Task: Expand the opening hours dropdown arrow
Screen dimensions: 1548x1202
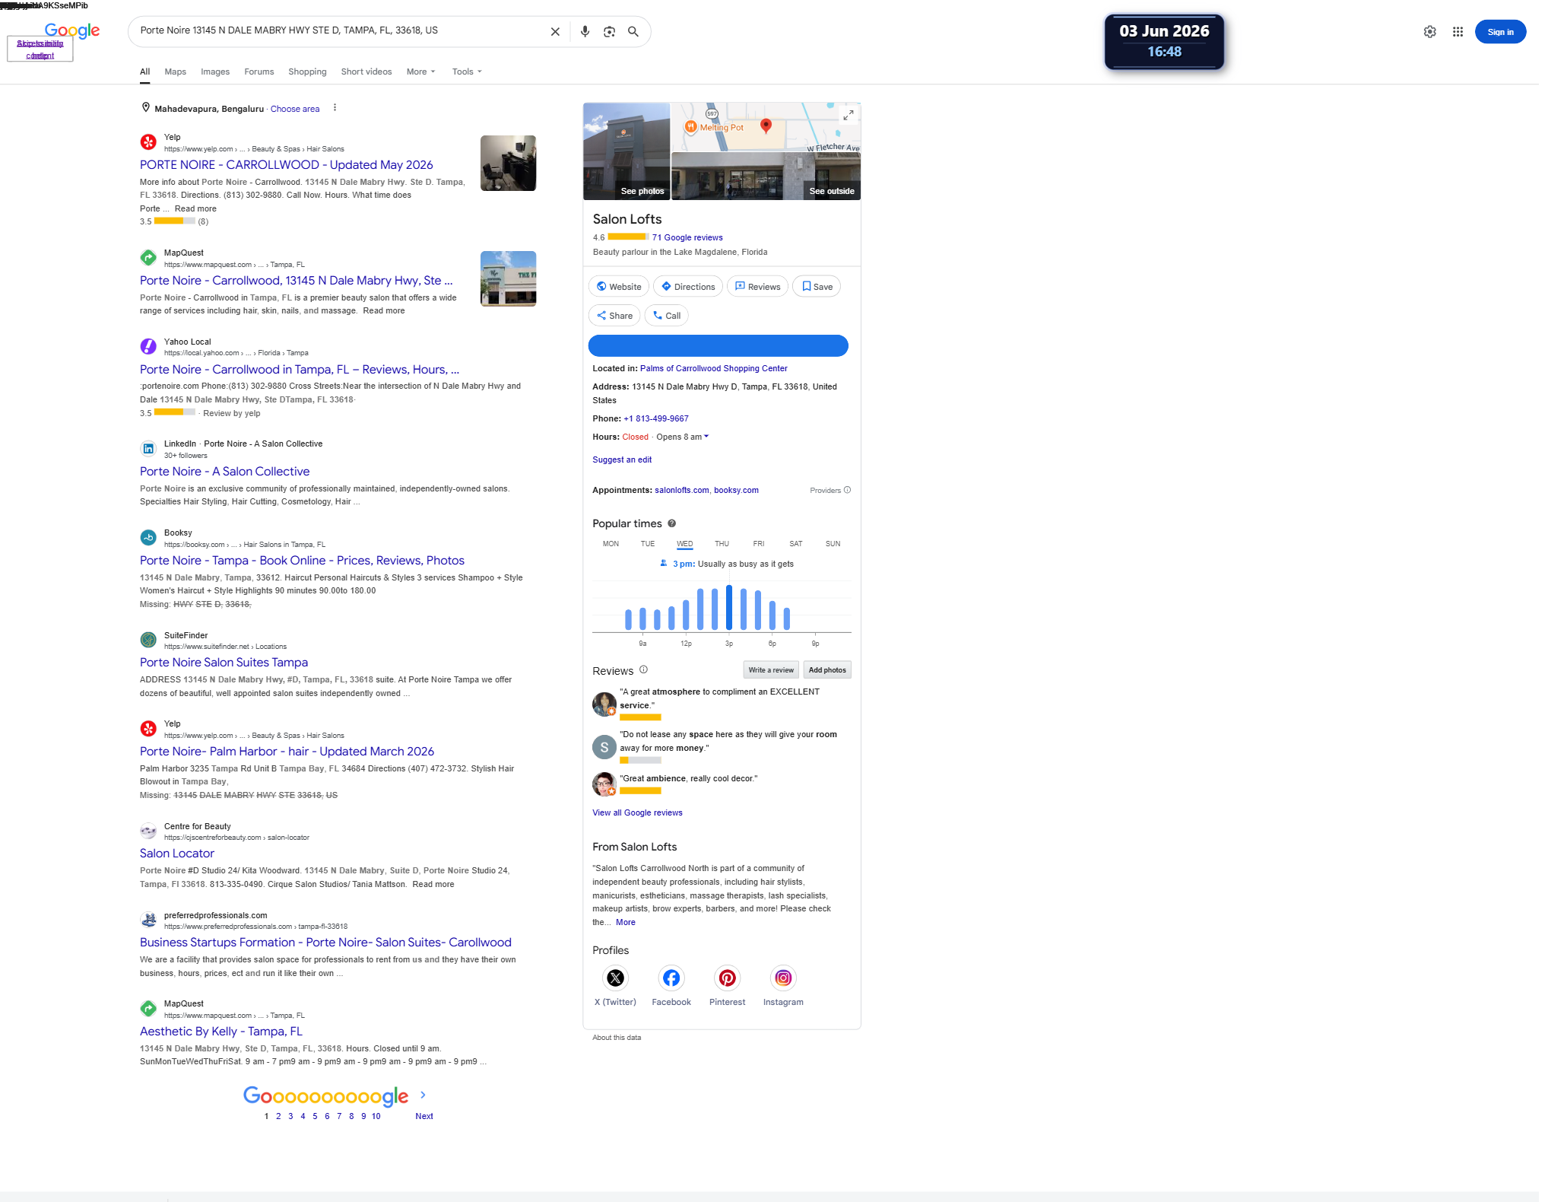Action: pos(706,437)
